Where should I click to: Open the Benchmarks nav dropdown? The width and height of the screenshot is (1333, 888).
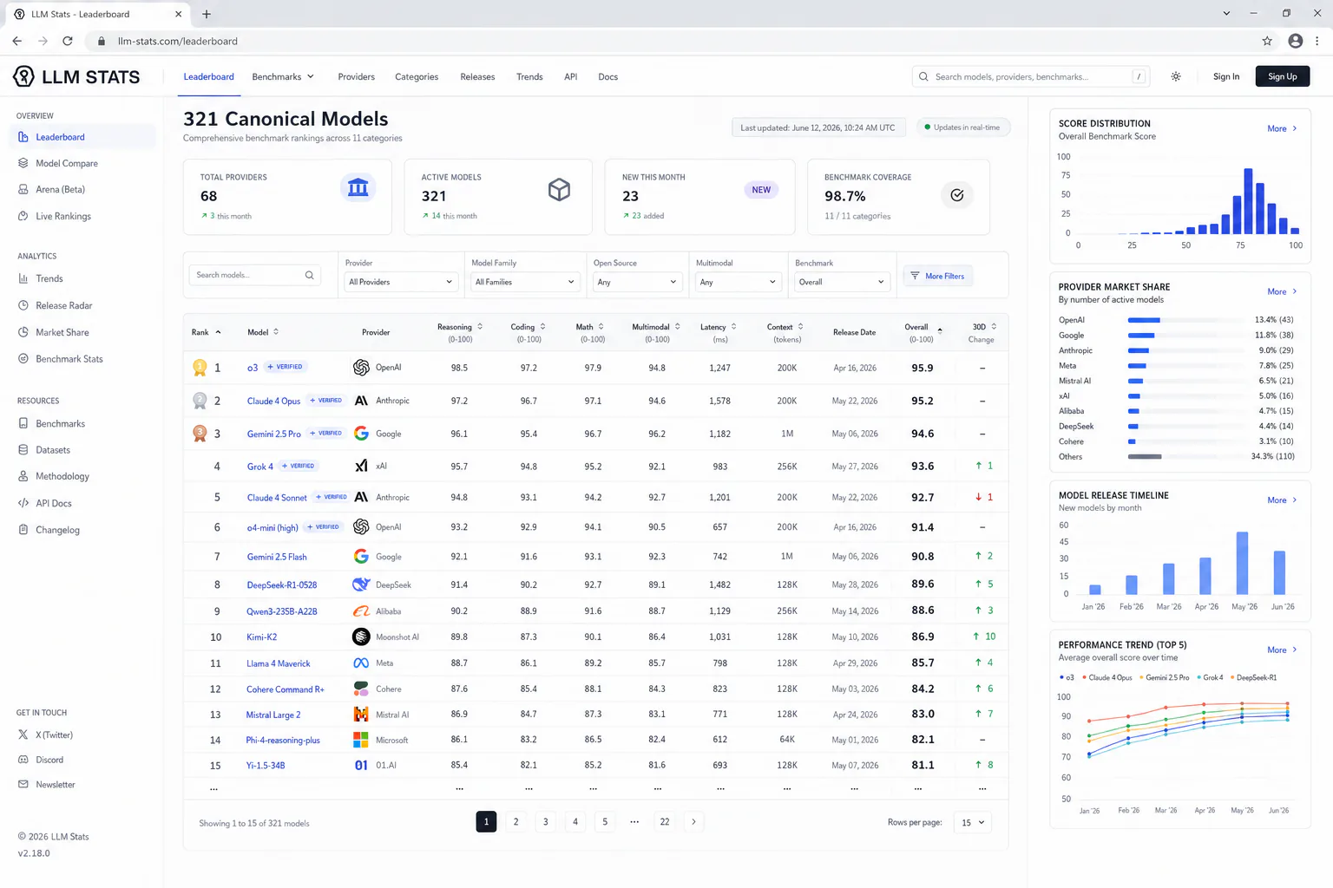[283, 76]
